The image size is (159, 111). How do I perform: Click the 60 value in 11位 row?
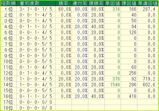click(134, 67)
